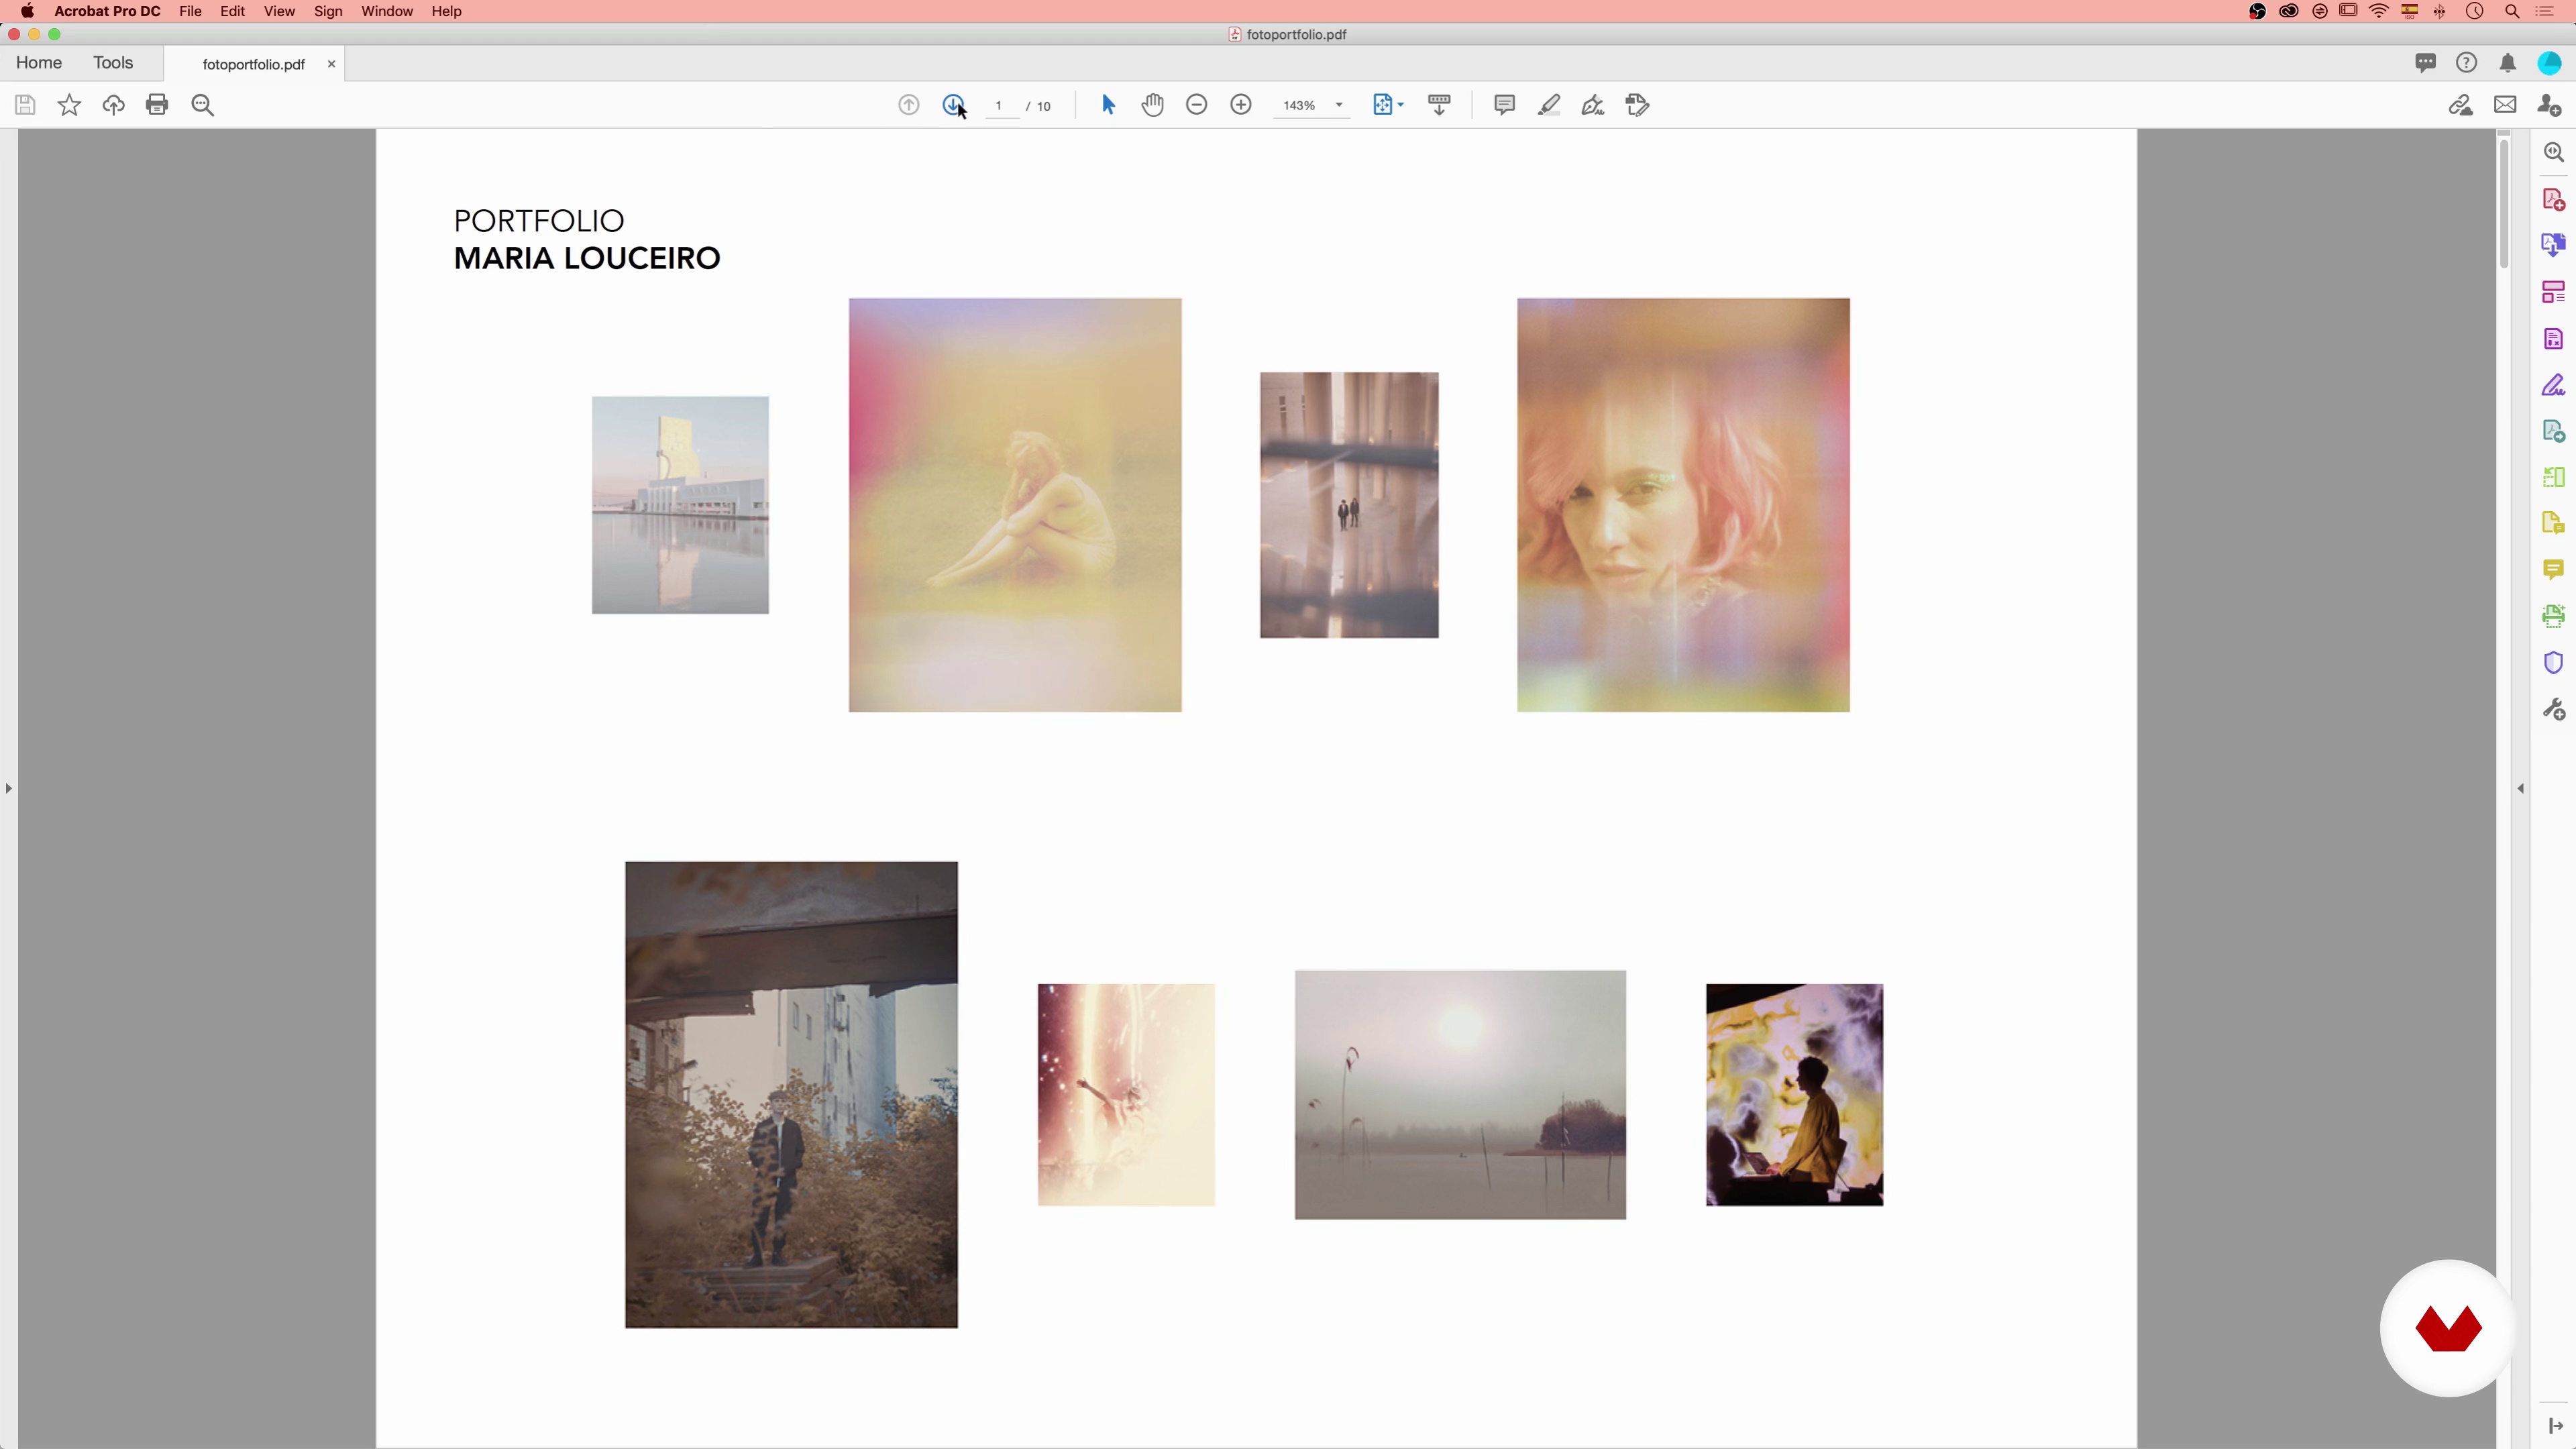The image size is (2576, 1449).
Task: Open Comment tool in sidebar
Action: pos(2554,569)
